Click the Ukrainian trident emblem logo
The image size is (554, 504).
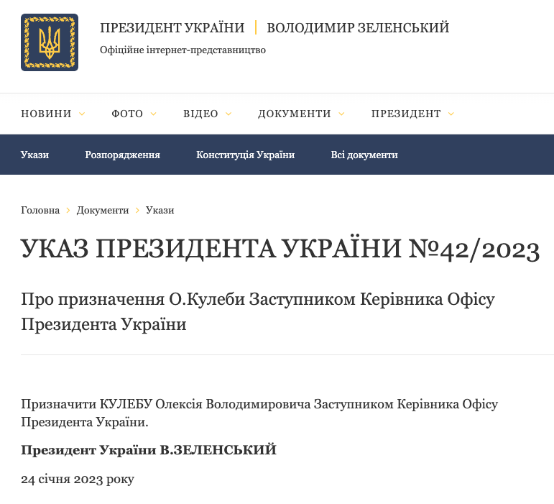pyautogui.click(x=50, y=42)
